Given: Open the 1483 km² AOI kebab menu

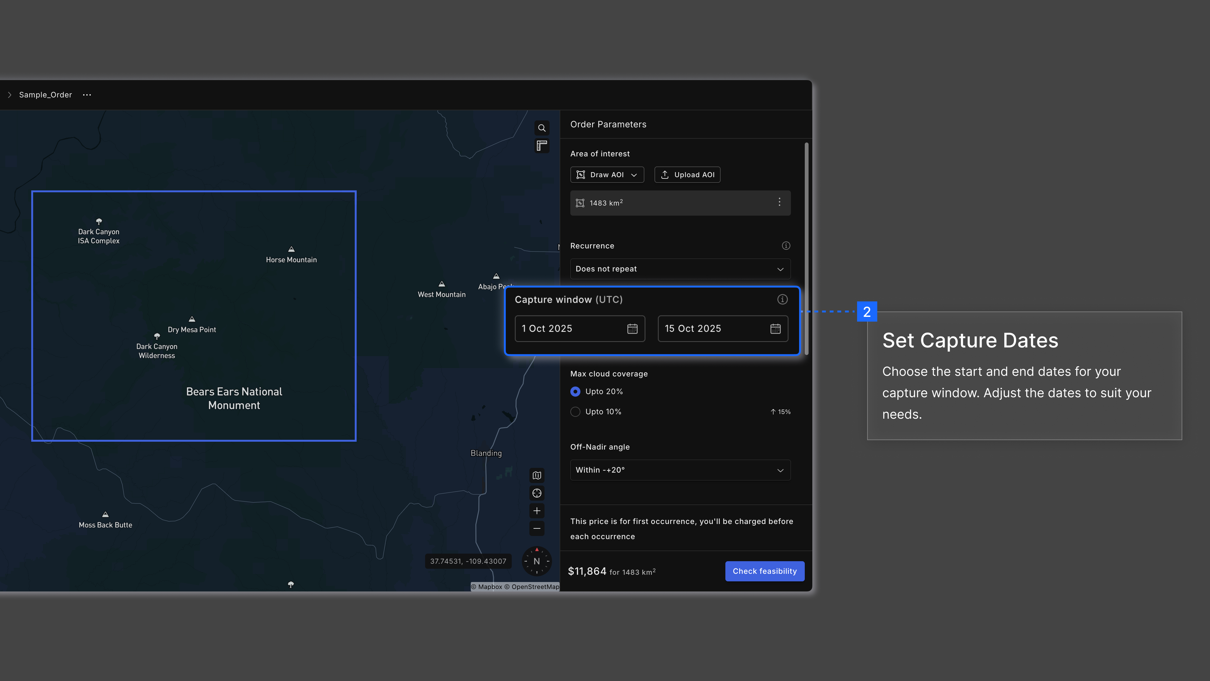Looking at the screenshot, I should (x=779, y=202).
